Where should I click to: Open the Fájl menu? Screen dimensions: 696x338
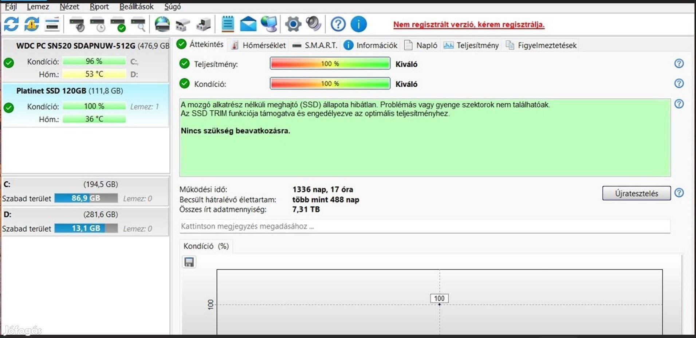(x=11, y=7)
